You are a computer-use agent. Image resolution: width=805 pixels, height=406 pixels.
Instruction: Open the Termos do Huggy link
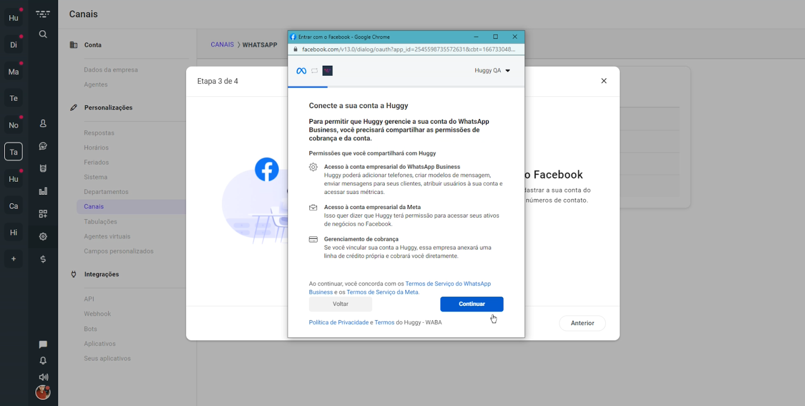tap(384, 323)
